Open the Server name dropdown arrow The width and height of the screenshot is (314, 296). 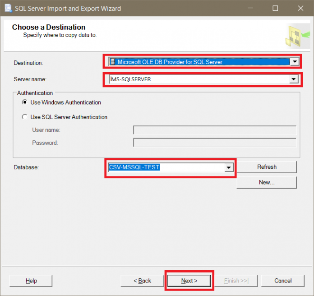pos(294,79)
